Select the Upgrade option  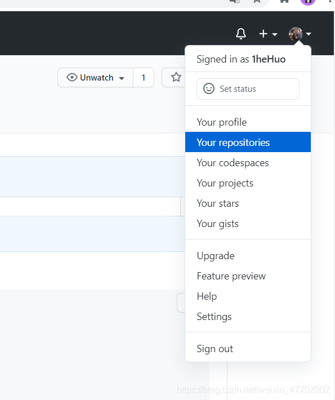click(248, 255)
